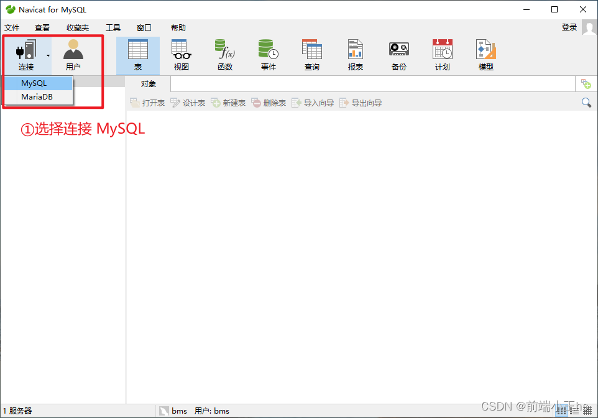Click the user avatar icon
Viewport: 598px width, 418px height.
pos(589,27)
